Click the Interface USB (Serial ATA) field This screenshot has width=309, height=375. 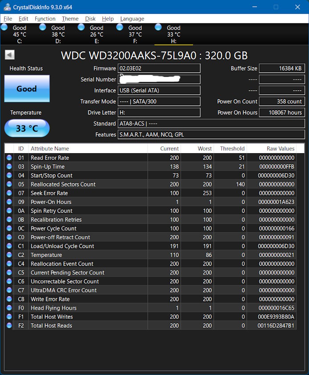(x=159, y=90)
